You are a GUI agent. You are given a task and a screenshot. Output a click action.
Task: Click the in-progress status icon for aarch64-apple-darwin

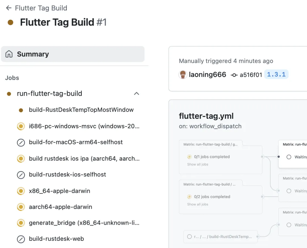coord(21,207)
